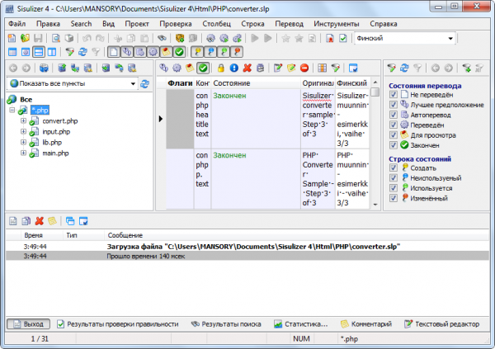The width and height of the screenshot is (495, 349).
Task: Click the red X icon in output panel toolbar
Action: tap(39, 220)
